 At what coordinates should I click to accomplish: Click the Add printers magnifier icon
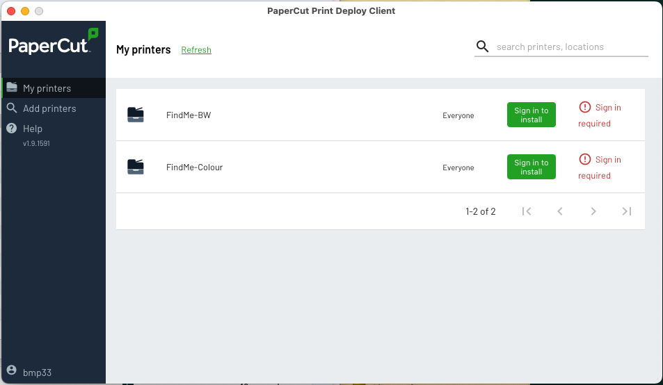pyautogui.click(x=12, y=108)
